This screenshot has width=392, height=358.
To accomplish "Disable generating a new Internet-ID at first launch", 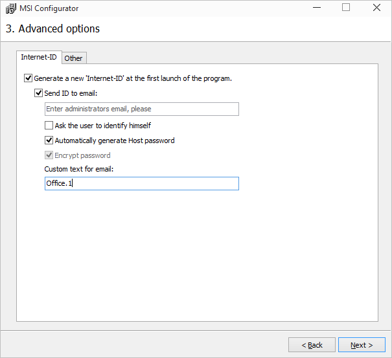I will point(28,78).
